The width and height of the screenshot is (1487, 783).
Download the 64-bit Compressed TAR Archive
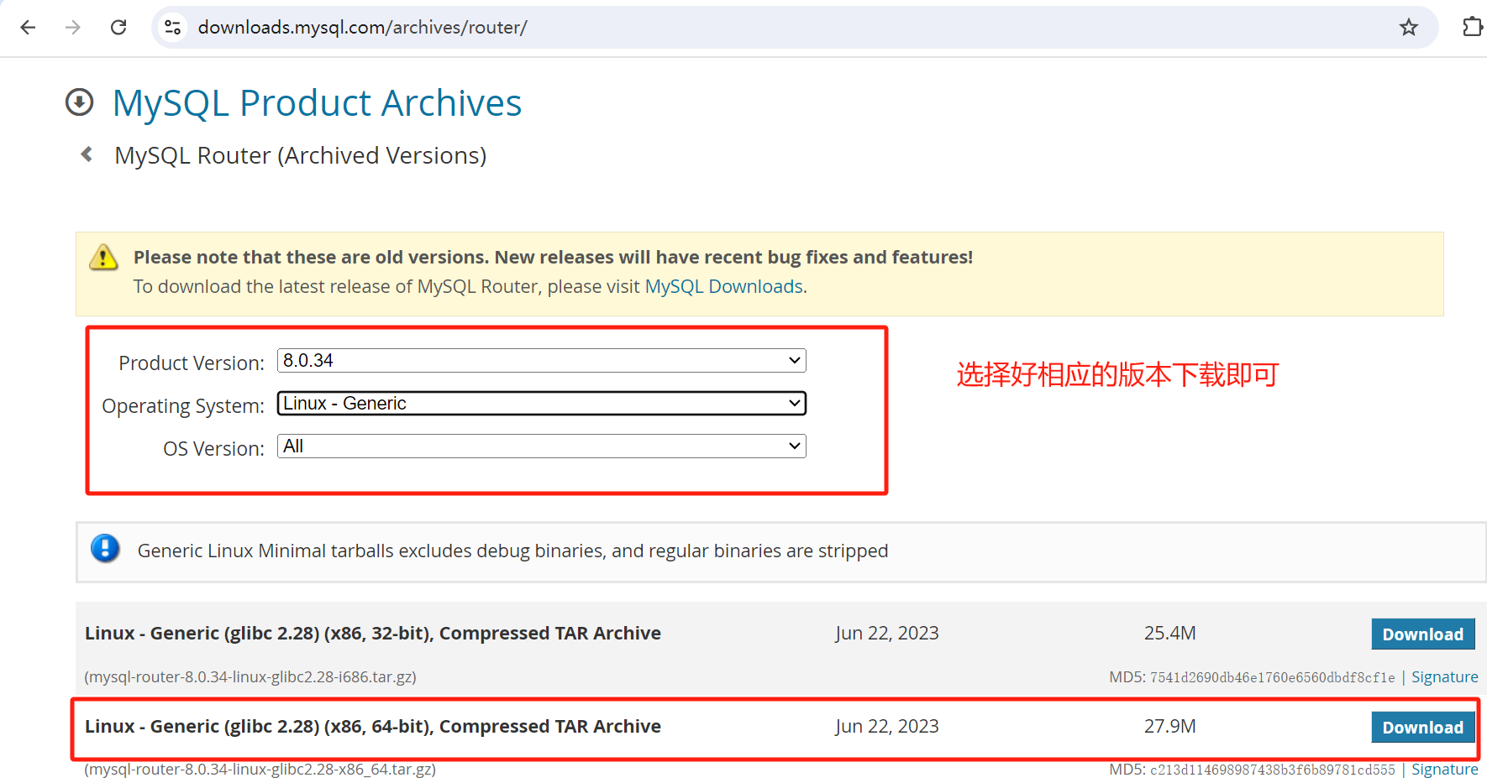(1422, 726)
